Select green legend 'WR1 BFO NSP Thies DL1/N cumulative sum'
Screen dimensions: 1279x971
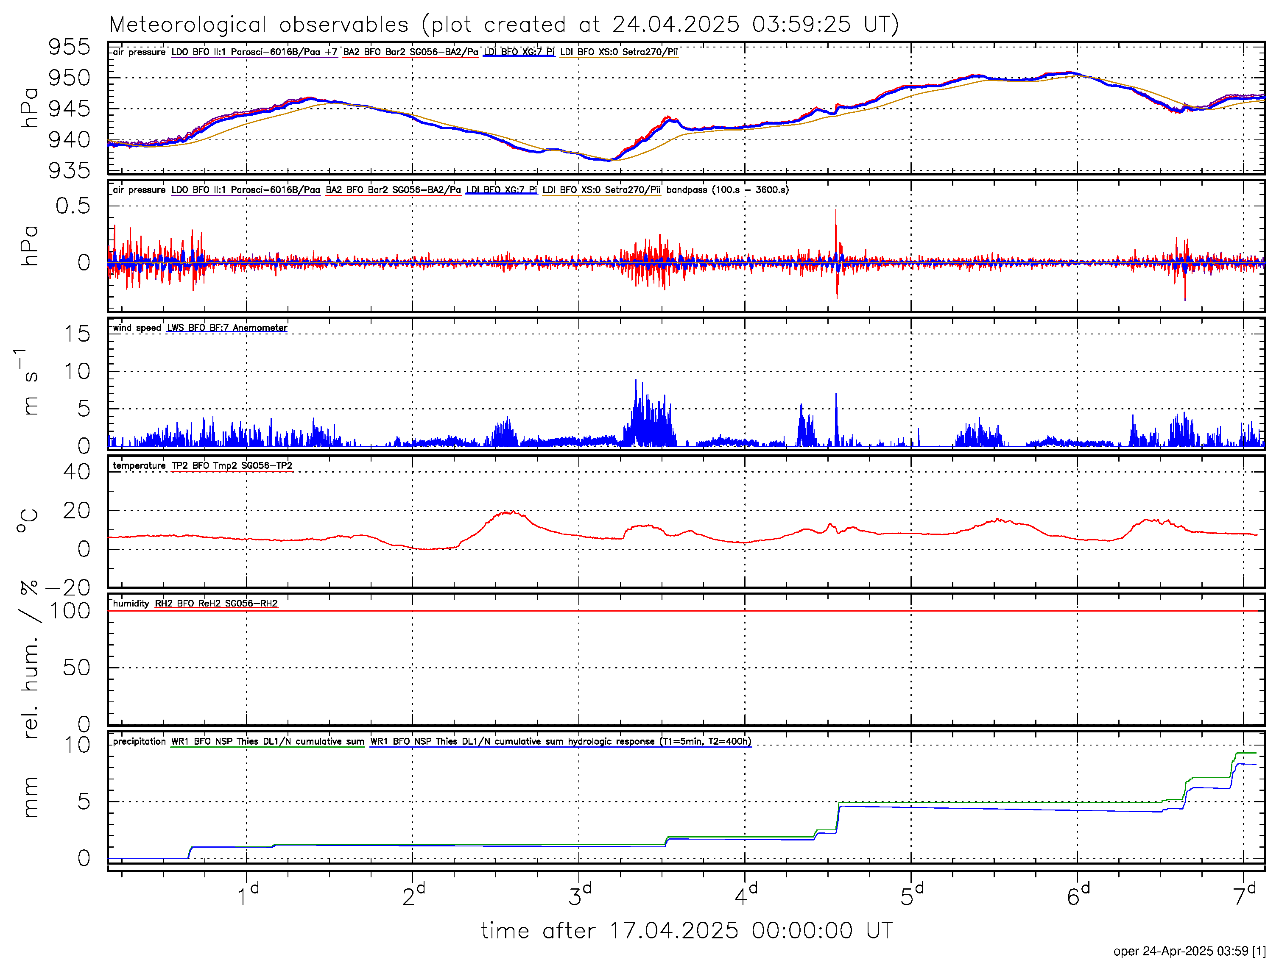pyautogui.click(x=268, y=742)
